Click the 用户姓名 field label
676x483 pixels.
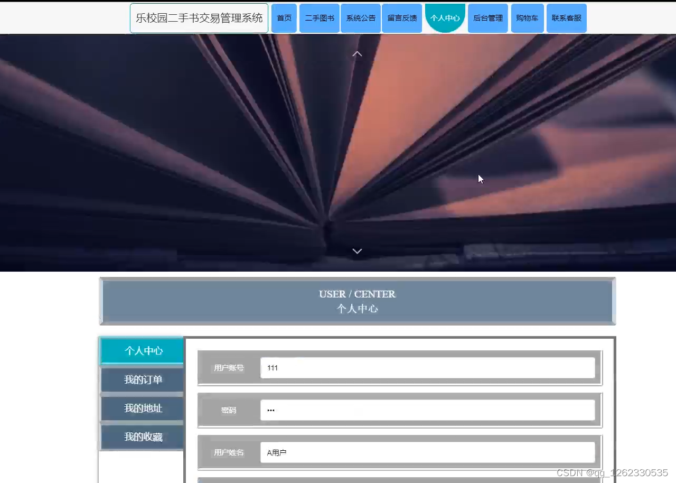click(x=229, y=452)
